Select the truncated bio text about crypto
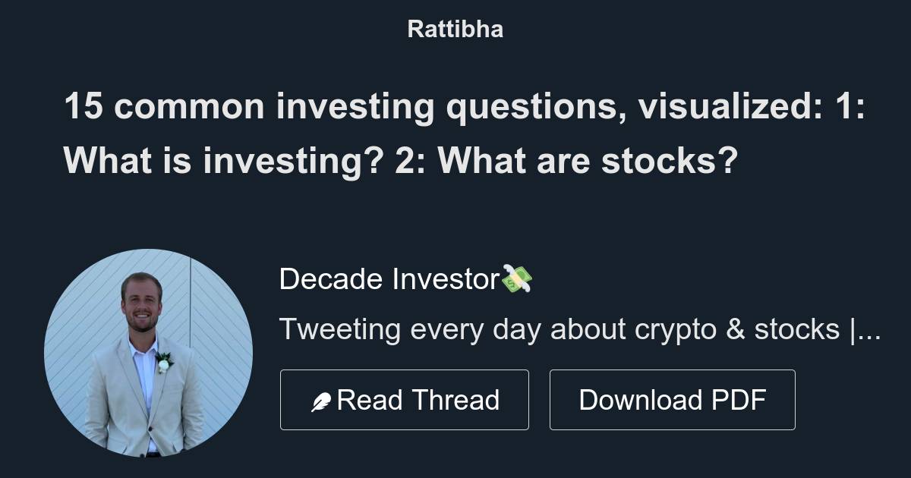The height and width of the screenshot is (478, 911). coord(581,329)
